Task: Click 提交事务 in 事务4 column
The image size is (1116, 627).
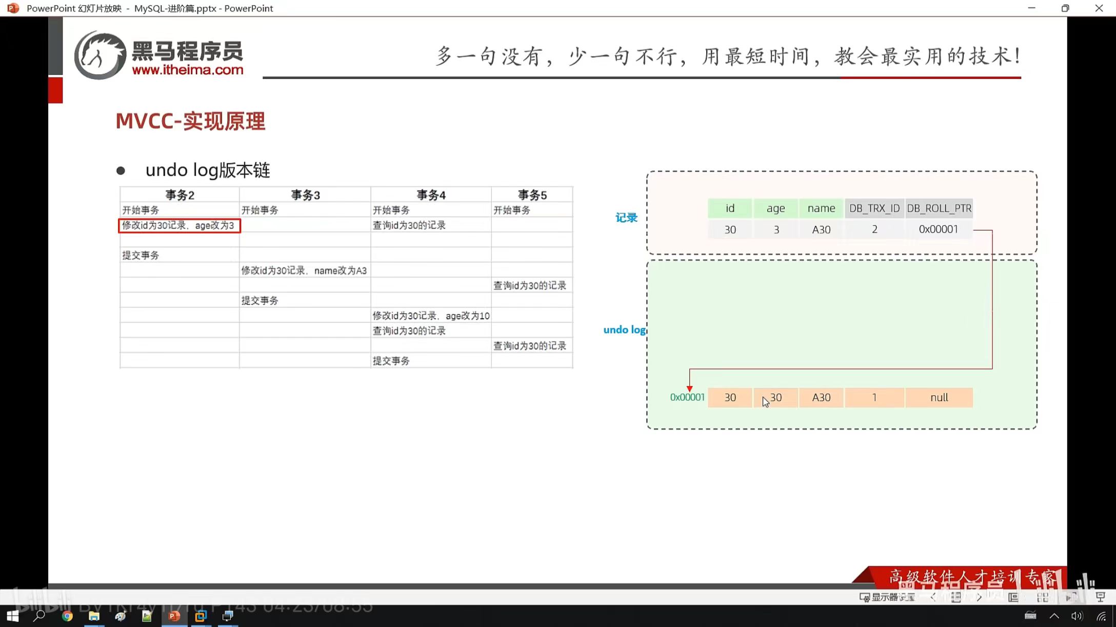Action: 391,361
